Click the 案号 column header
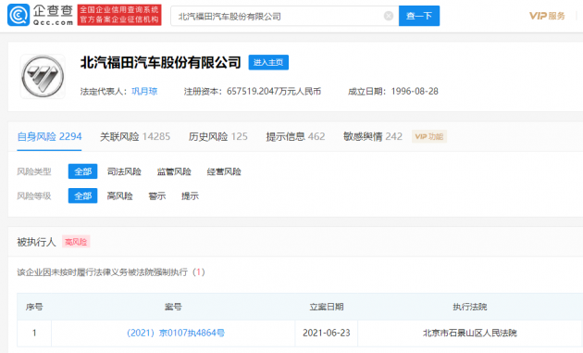This screenshot has height=353, width=583. tap(173, 307)
